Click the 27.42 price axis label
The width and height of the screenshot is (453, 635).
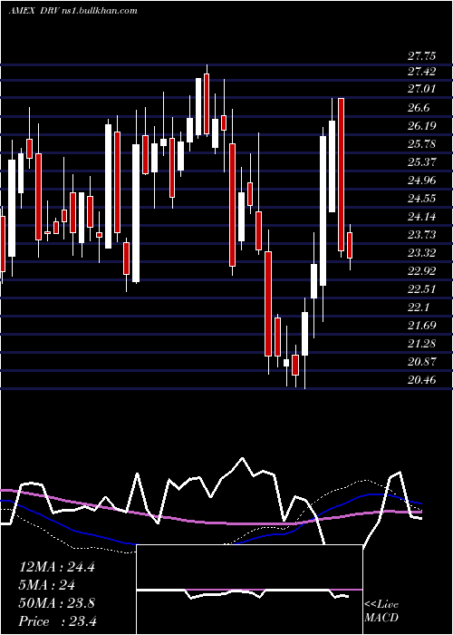coord(421,72)
